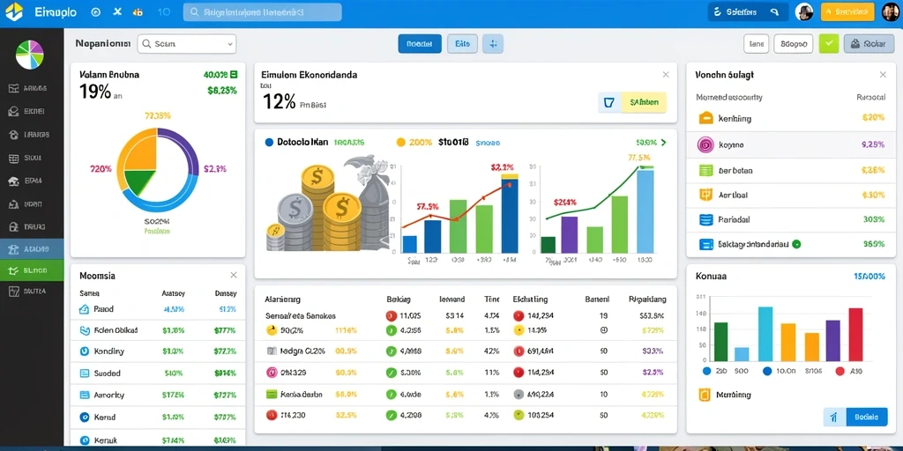
Task: Click the user avatar in top bar
Action: pyautogui.click(x=804, y=11)
